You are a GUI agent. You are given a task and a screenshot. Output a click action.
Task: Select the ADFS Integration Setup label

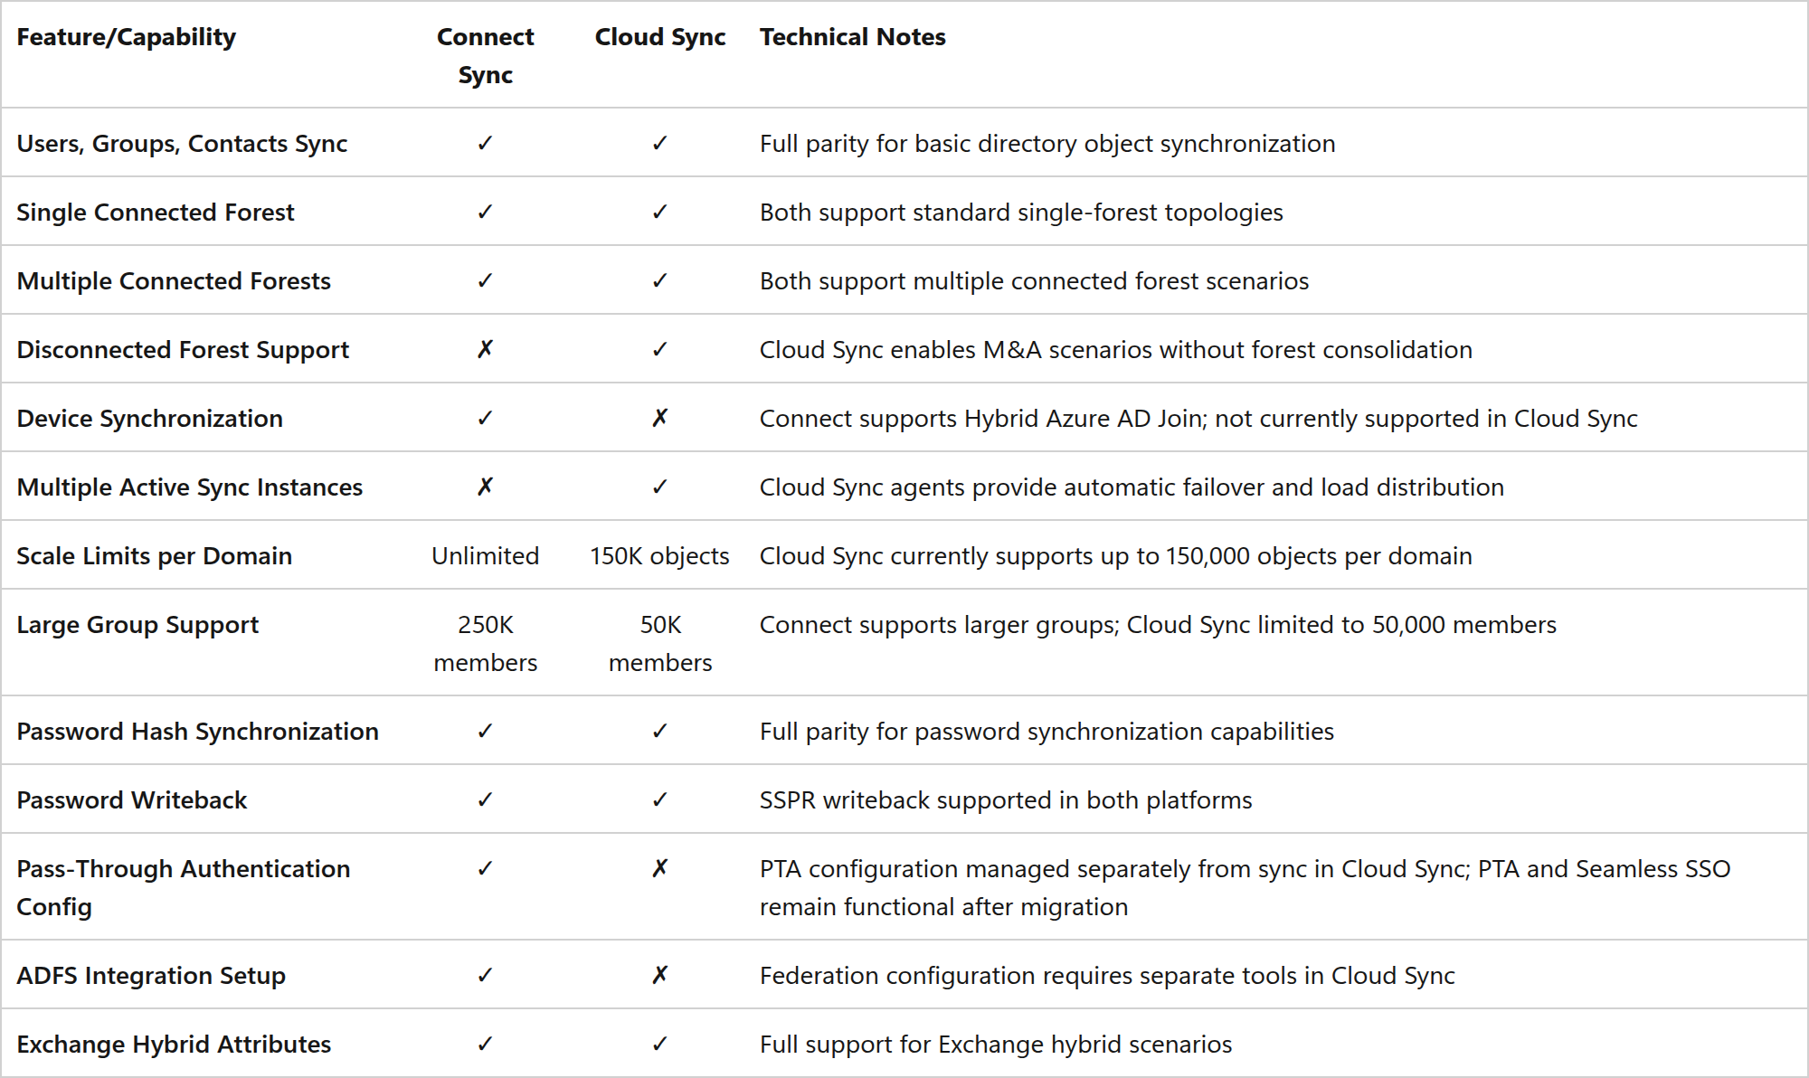(x=151, y=976)
